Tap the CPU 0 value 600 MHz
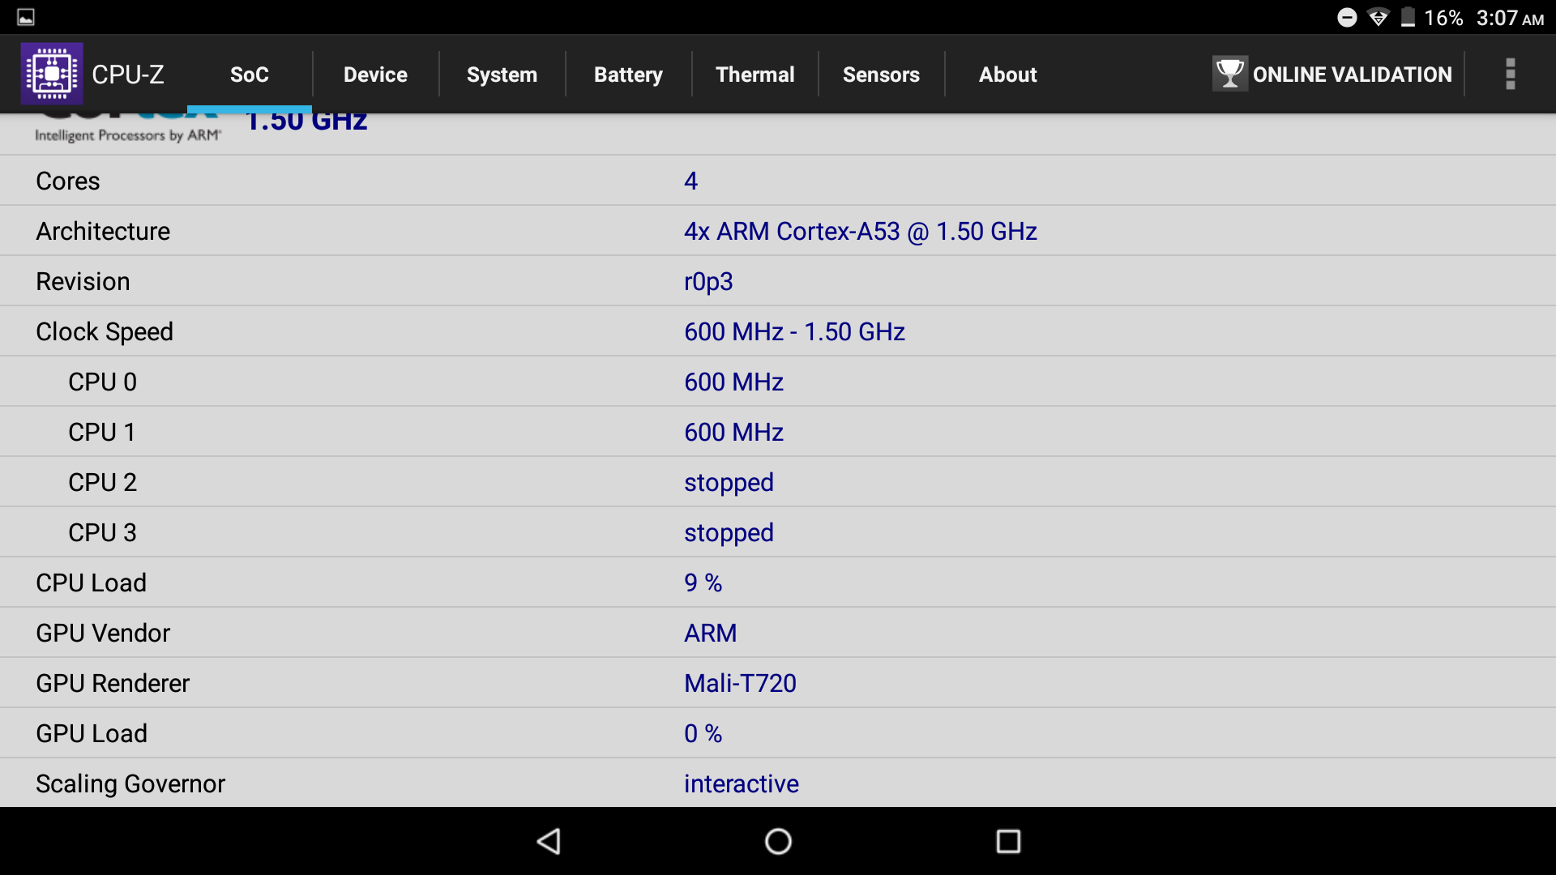The image size is (1556, 875). 733,382
